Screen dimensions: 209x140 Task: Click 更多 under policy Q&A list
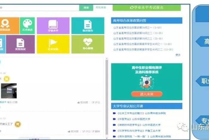[x=178, y=55]
